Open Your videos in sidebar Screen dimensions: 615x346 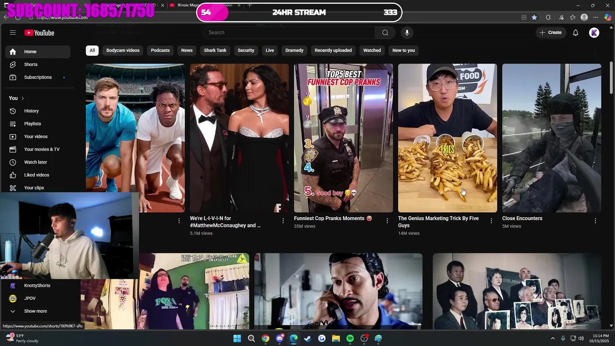pyautogui.click(x=38, y=136)
